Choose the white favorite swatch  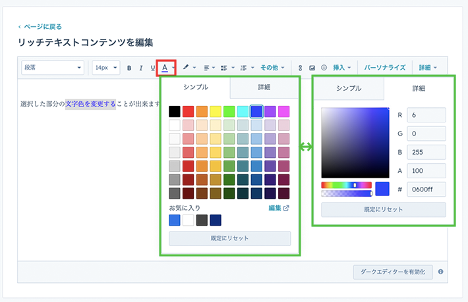pos(188,220)
